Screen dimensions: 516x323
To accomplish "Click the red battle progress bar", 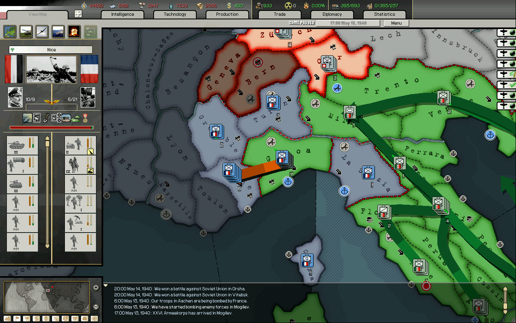I will click(x=51, y=128).
